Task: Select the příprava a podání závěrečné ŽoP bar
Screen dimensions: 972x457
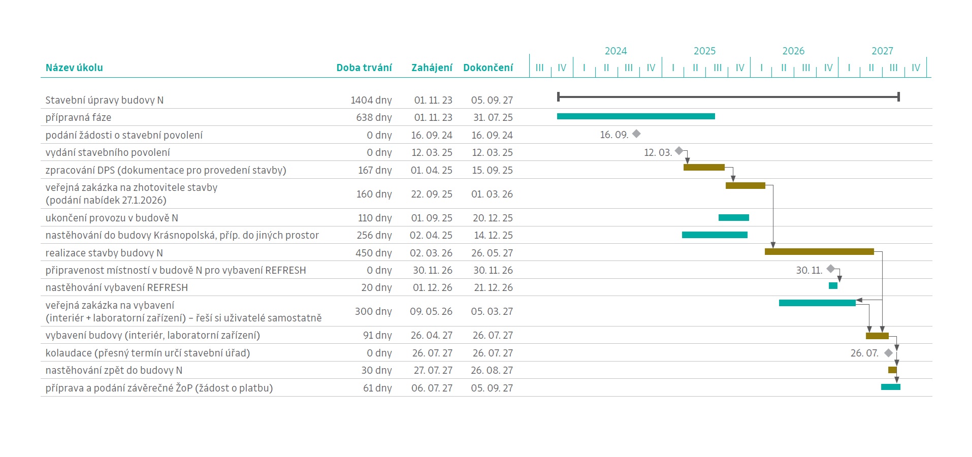Action: click(890, 387)
